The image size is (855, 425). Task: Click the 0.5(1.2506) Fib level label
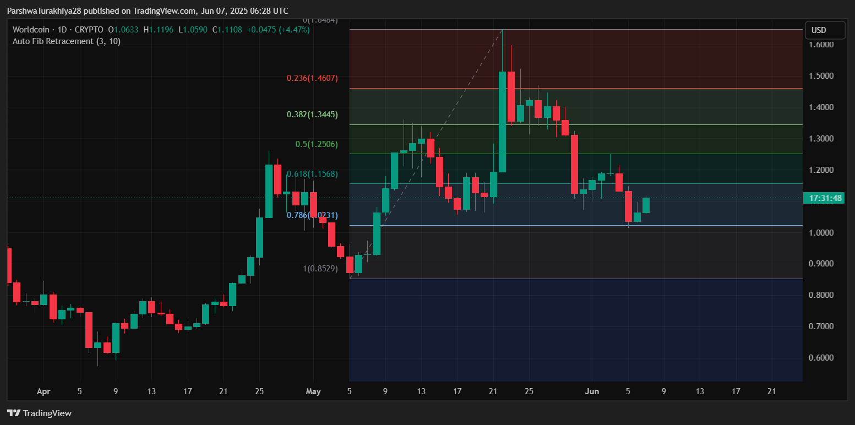coord(317,144)
